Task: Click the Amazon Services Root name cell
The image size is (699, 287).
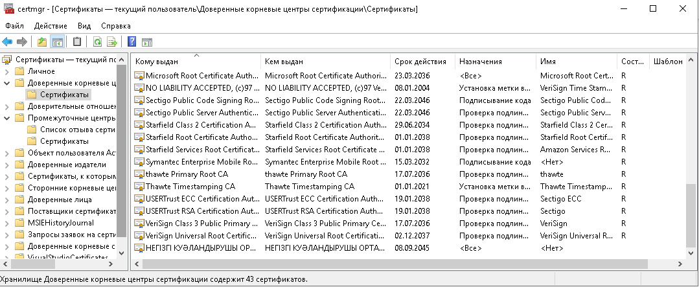Action: coord(575,150)
